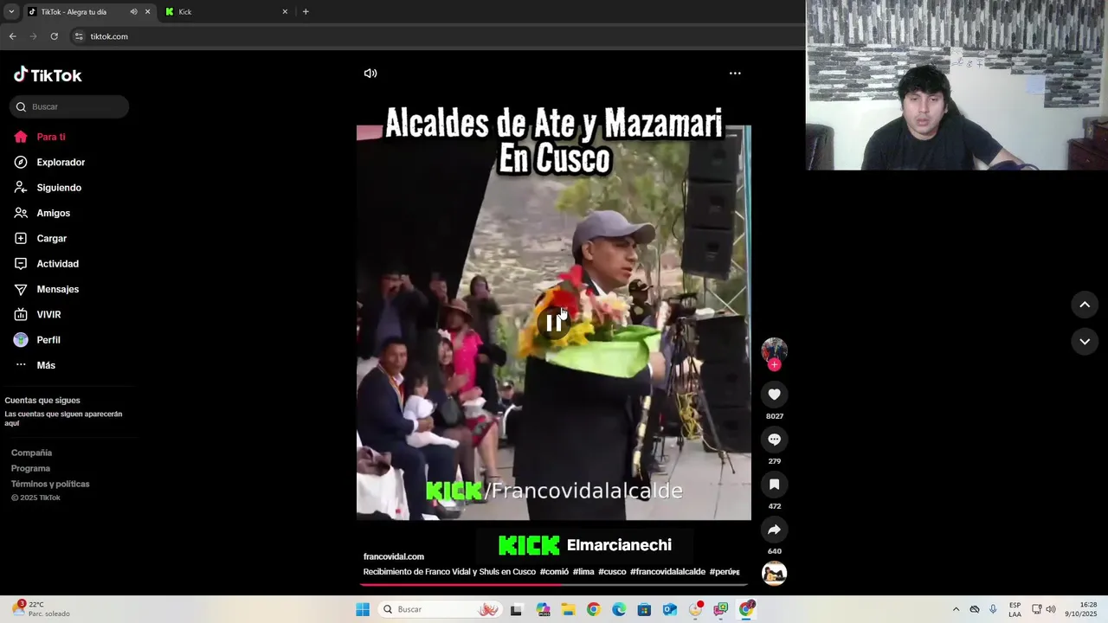Viewport: 1108px width, 623px height.
Task: Open the volume control in system tray
Action: click(1051, 609)
